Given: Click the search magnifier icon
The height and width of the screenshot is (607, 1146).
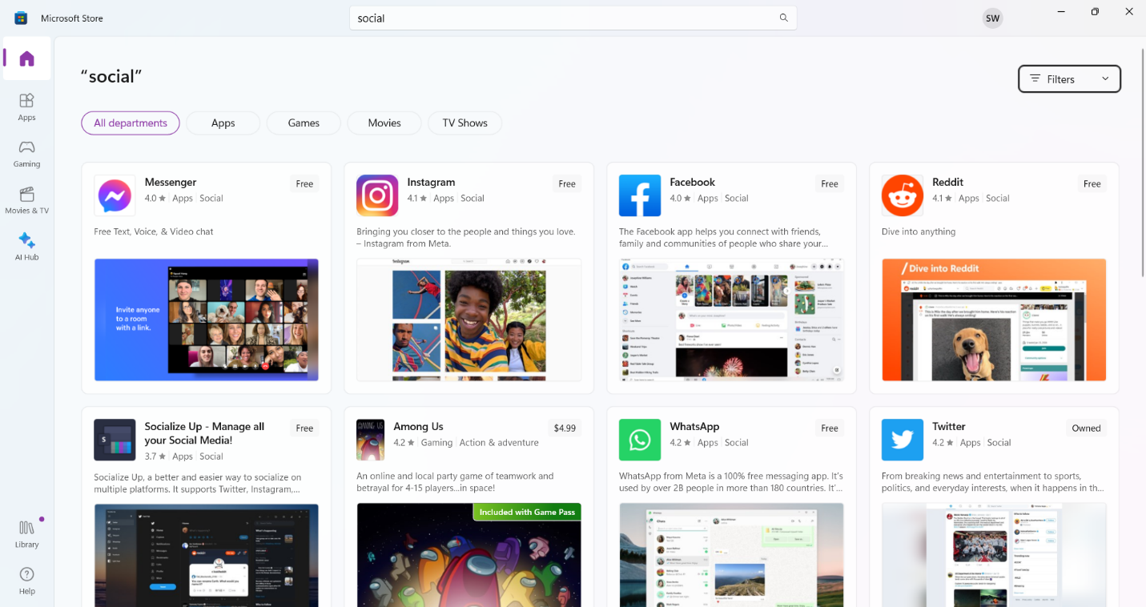Looking at the screenshot, I should [x=784, y=18].
